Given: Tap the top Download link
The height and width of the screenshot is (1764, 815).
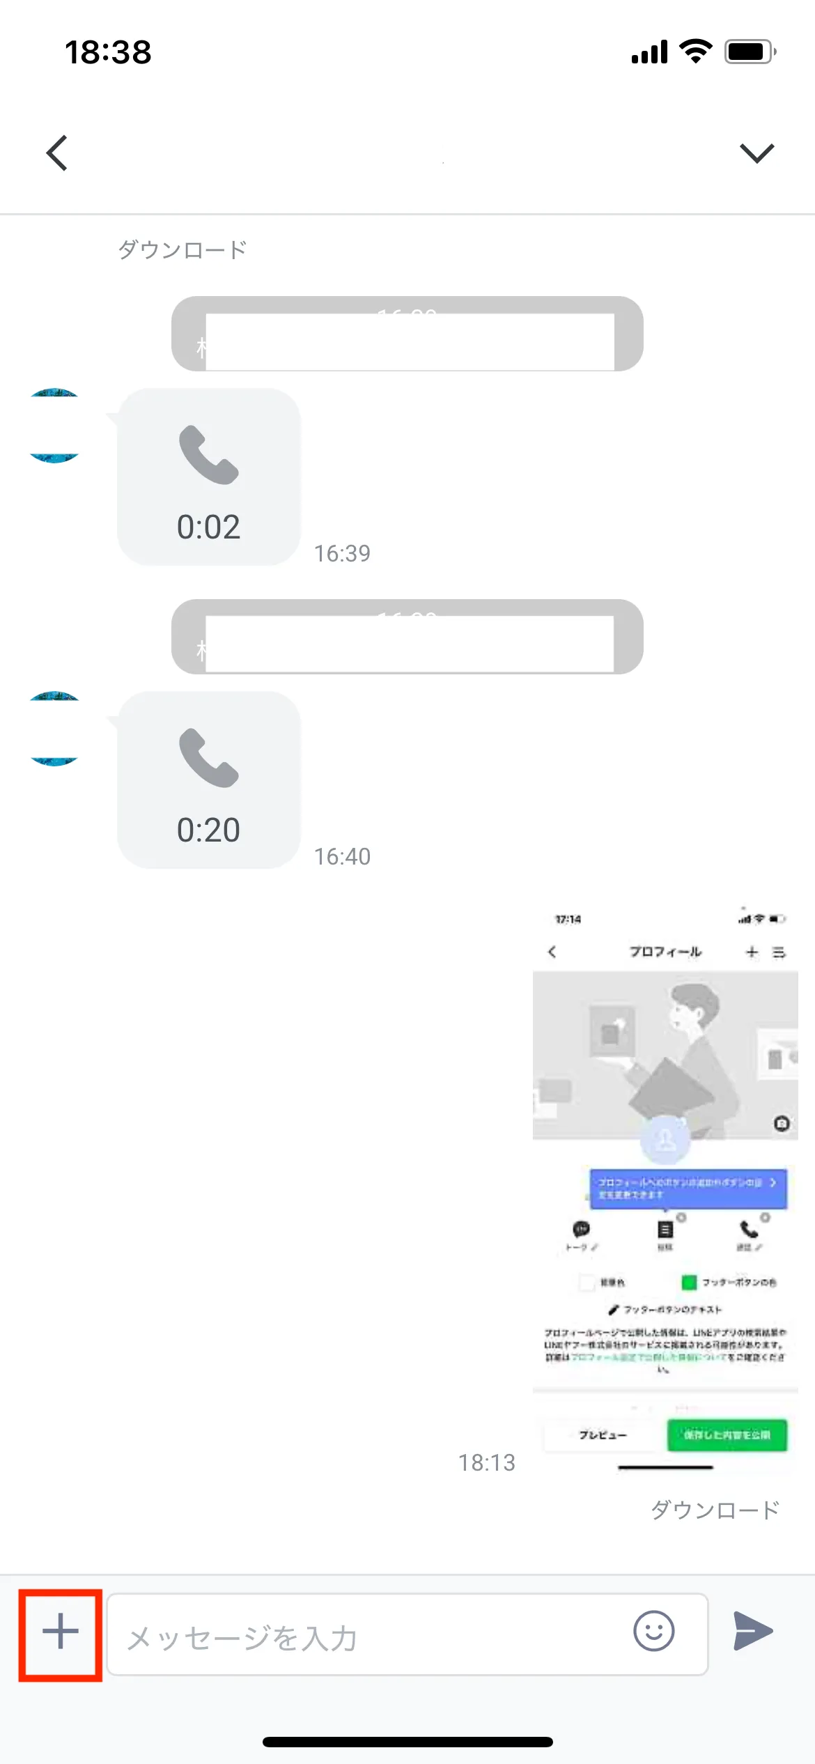Looking at the screenshot, I should pos(183,249).
